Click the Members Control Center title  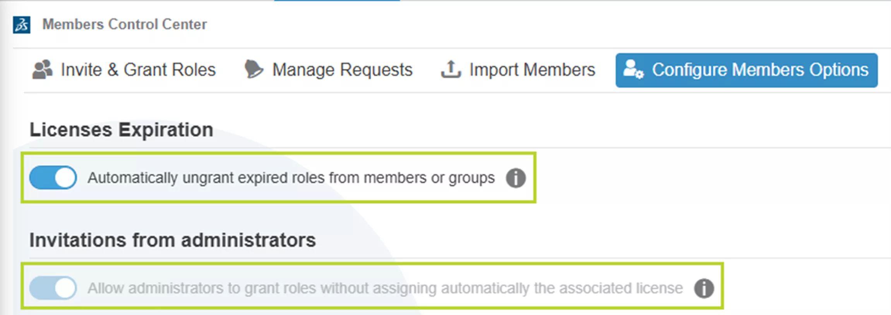(x=124, y=24)
